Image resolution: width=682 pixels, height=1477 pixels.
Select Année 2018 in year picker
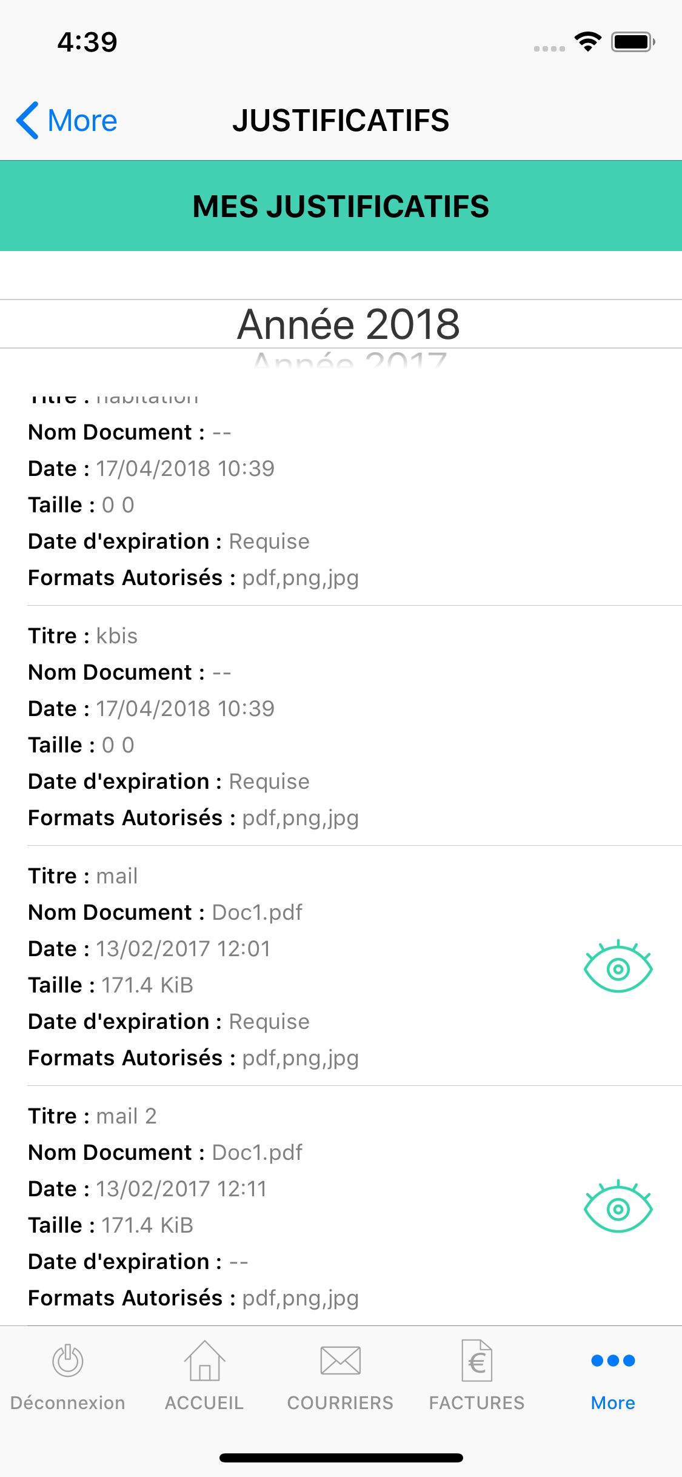tap(349, 324)
